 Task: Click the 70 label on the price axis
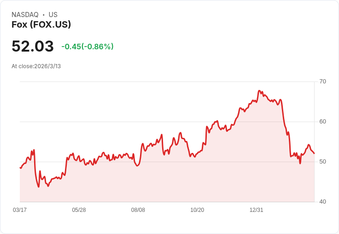(322, 82)
